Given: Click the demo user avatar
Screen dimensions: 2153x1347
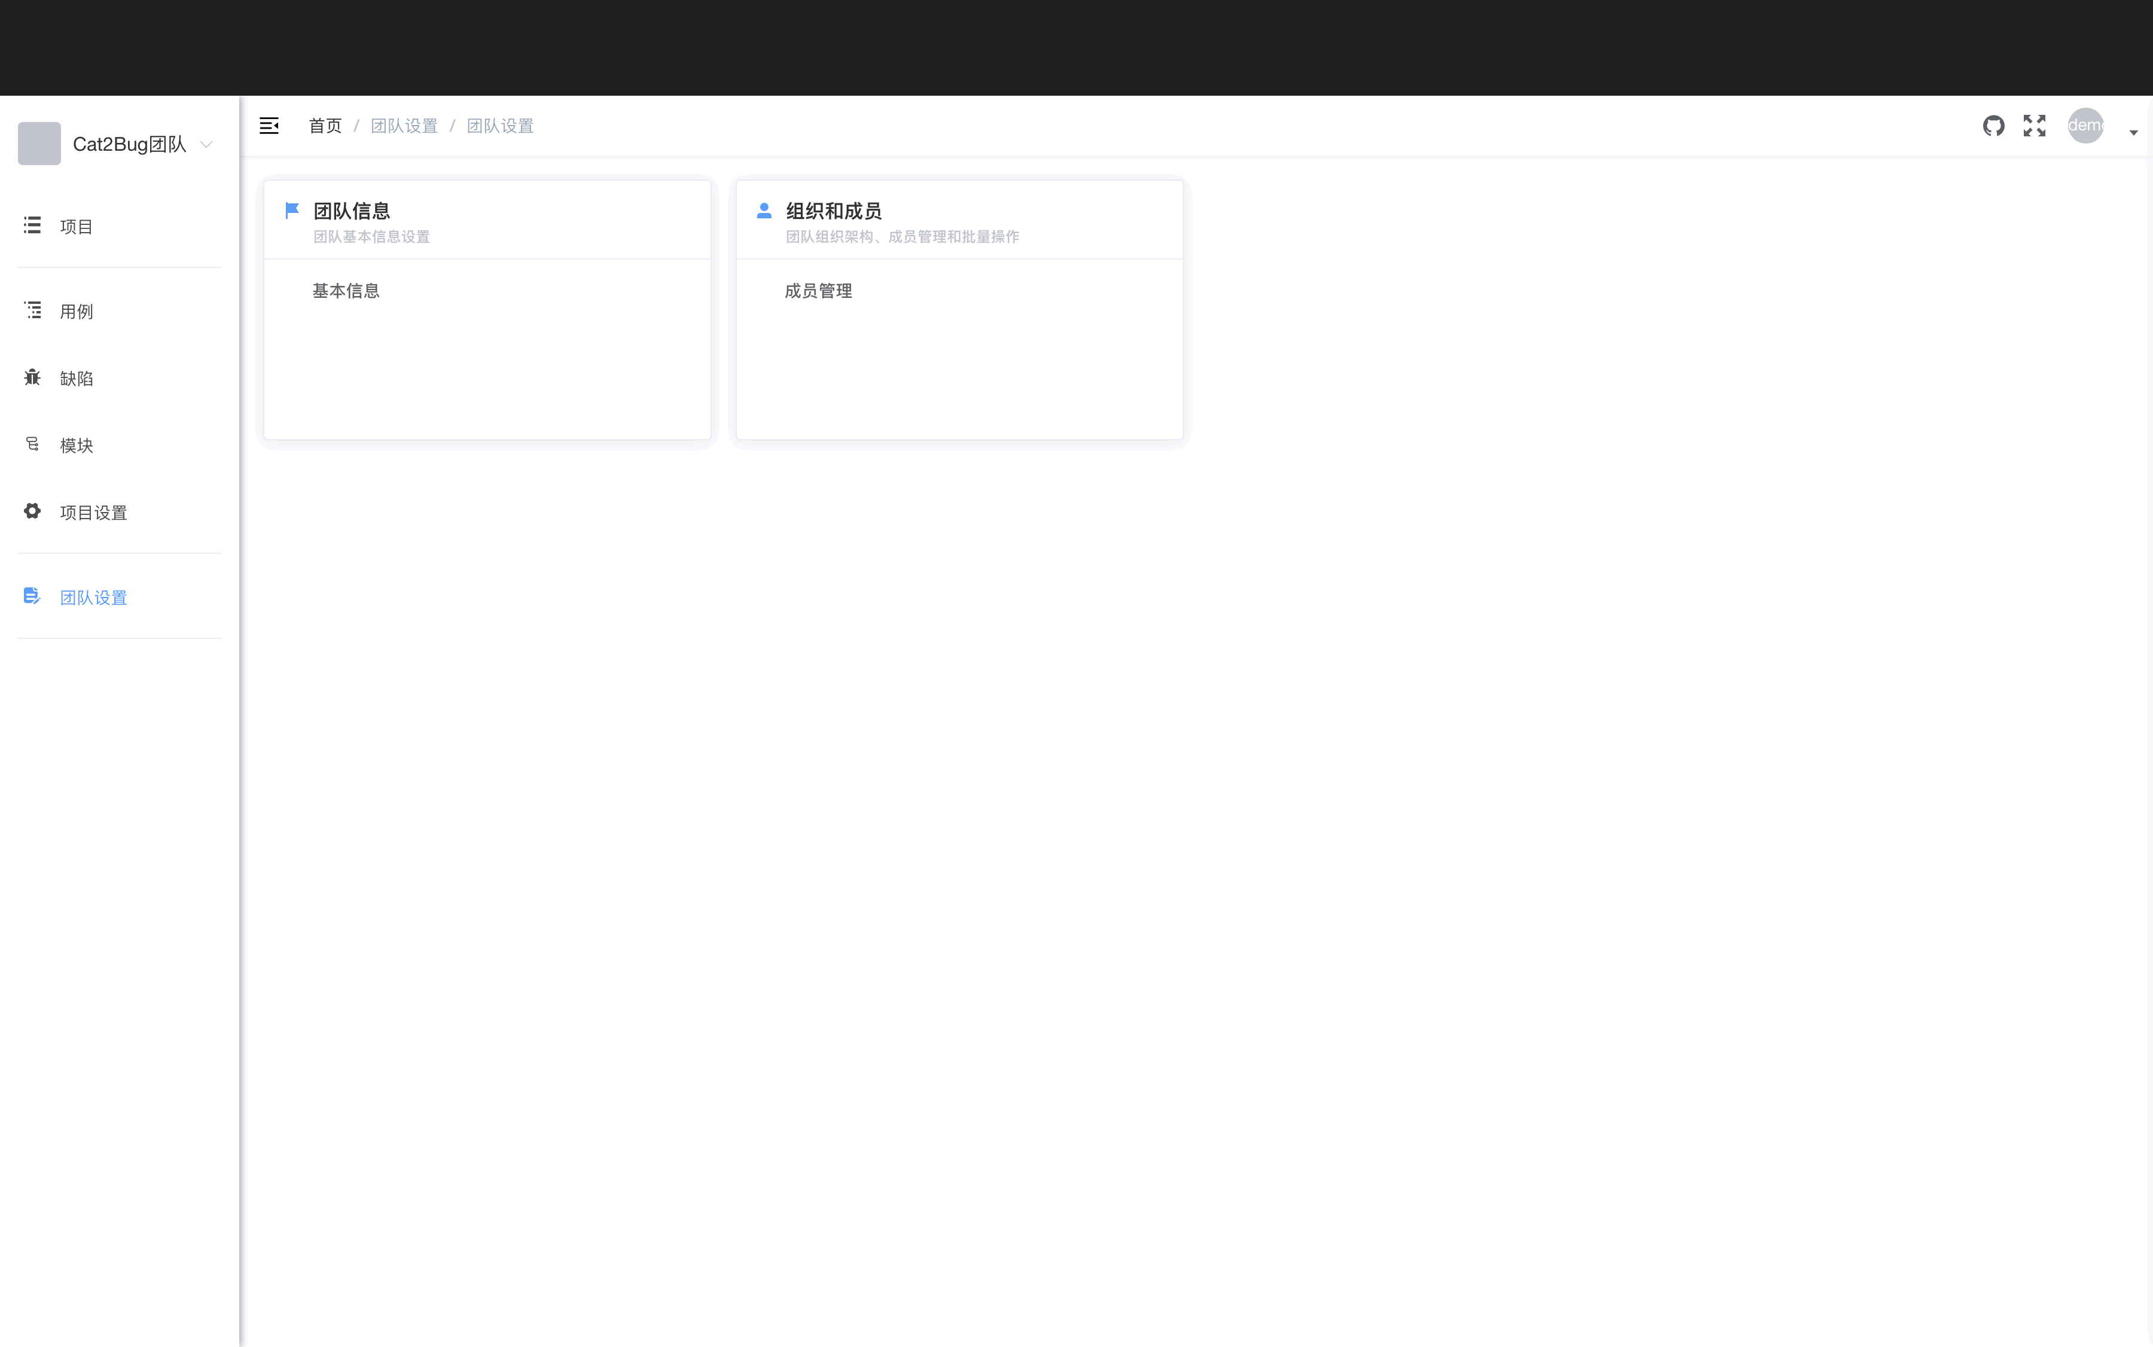Looking at the screenshot, I should tap(2085, 126).
